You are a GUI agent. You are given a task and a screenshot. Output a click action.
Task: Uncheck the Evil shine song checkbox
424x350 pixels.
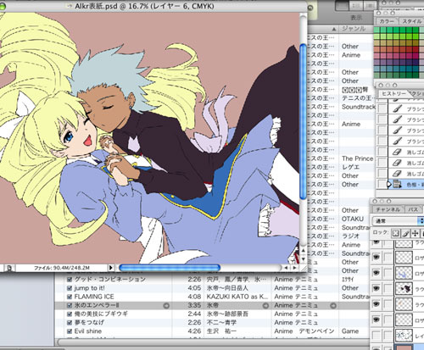click(70, 331)
